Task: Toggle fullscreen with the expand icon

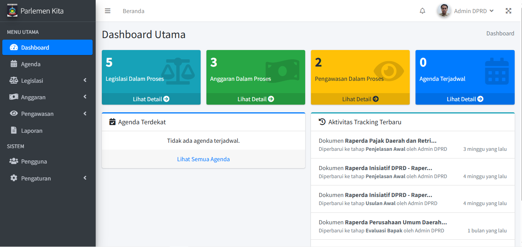Action: point(508,11)
